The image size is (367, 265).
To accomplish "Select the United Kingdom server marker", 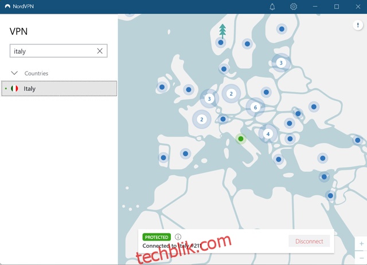I will pos(189,89).
